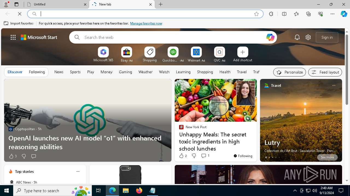Open Feed layout options

(325, 72)
